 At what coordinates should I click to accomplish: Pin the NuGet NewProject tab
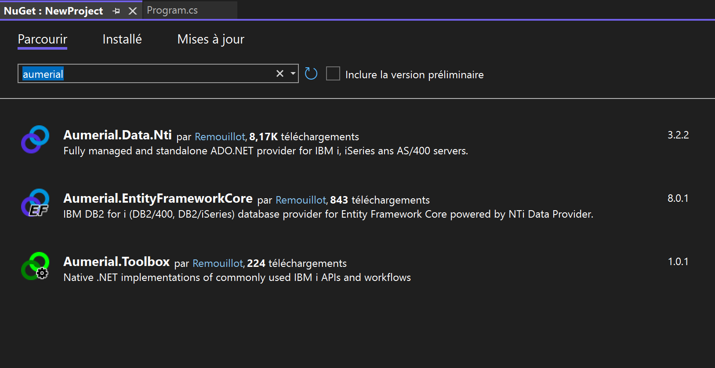pos(116,11)
